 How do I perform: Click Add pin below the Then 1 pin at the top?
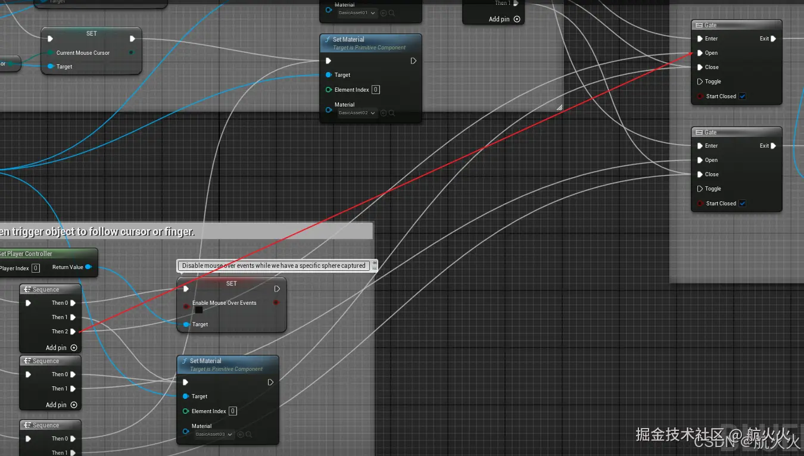pyautogui.click(x=504, y=19)
